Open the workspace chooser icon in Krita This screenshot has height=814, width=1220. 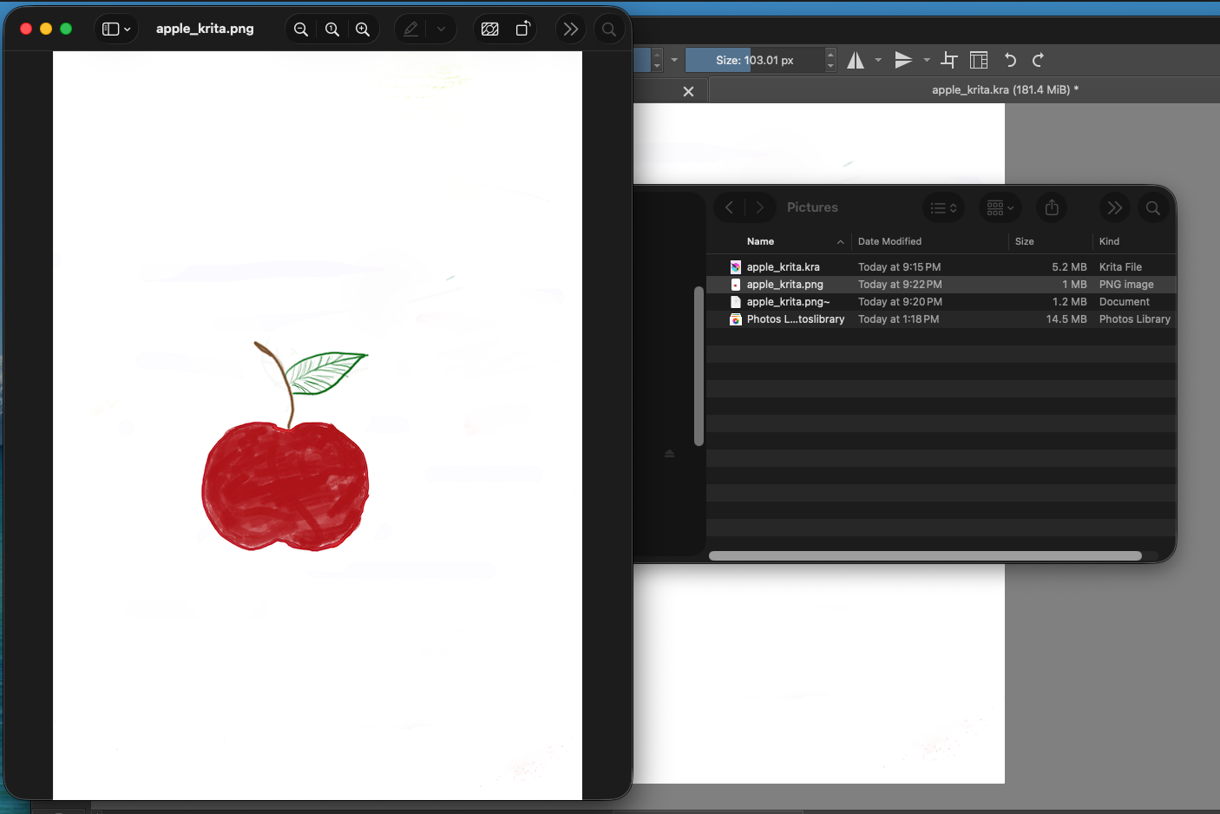(979, 60)
